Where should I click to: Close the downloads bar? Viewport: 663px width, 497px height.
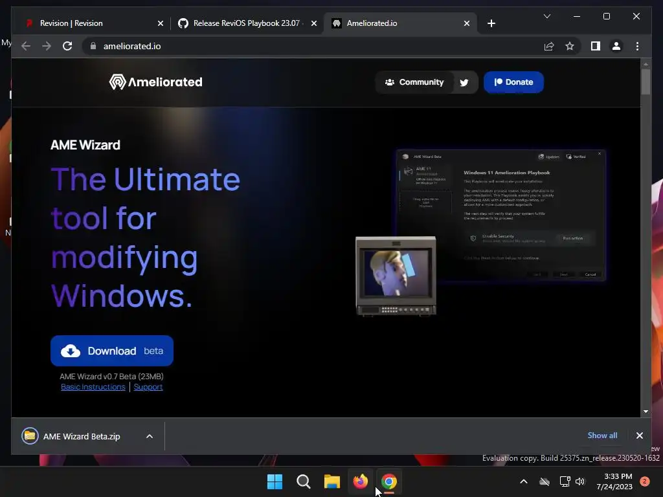click(639, 436)
